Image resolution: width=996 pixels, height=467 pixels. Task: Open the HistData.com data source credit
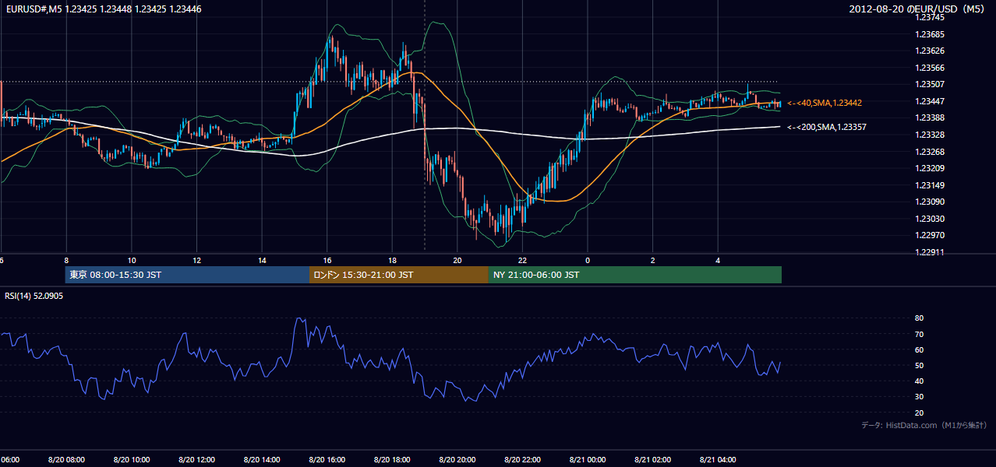coord(924,425)
